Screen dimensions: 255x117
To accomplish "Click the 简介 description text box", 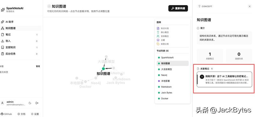I will [x=224, y=38].
